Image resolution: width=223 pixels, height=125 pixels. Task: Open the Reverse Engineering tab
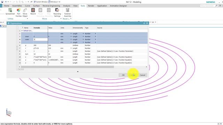point(51,6)
